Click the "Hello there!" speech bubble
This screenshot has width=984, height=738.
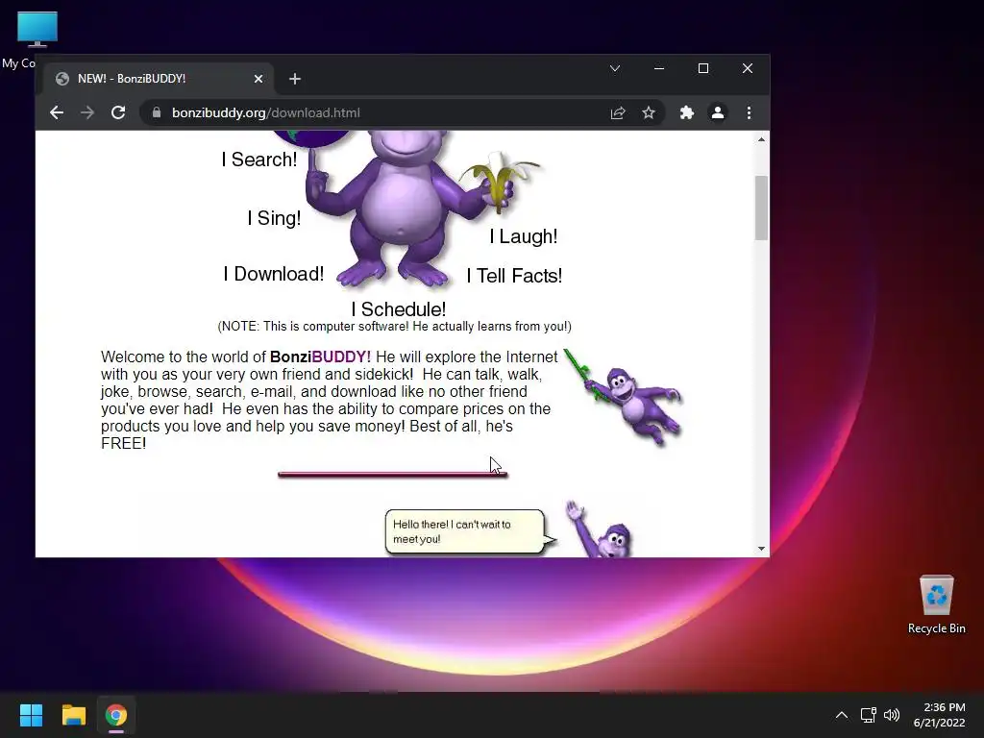(x=469, y=531)
